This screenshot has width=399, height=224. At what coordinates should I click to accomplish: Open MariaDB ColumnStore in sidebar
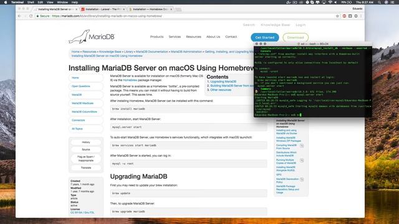[x=86, y=112]
